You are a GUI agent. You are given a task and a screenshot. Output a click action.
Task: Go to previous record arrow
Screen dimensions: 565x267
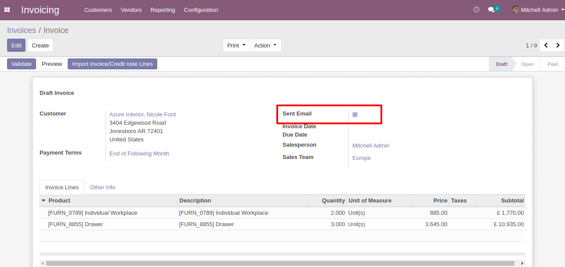pyautogui.click(x=546, y=45)
